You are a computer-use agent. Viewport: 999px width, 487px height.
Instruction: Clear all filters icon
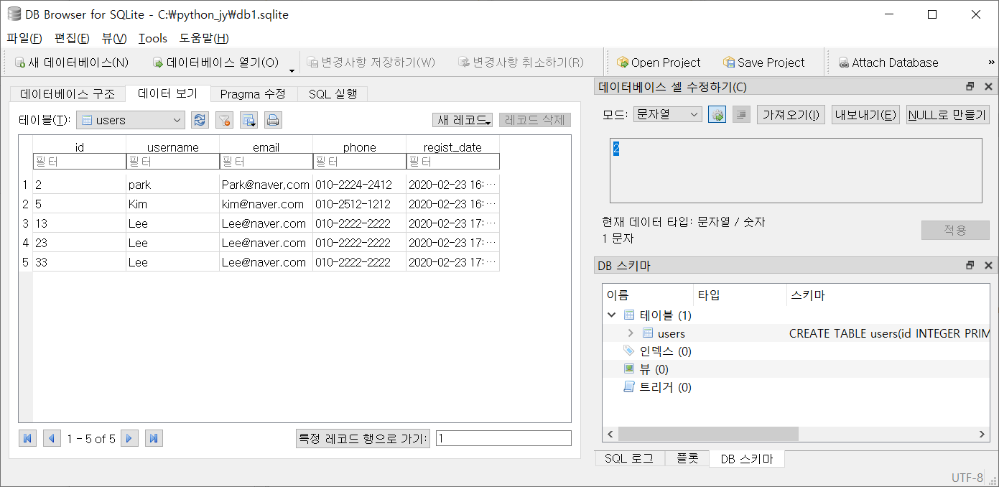(224, 120)
